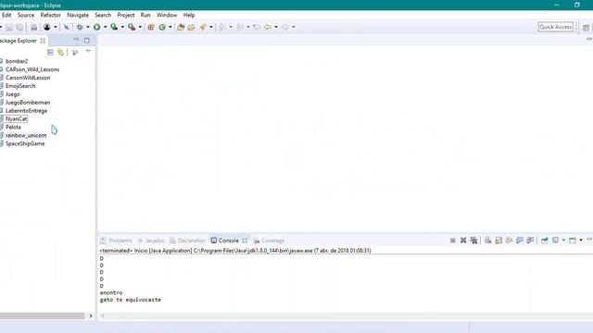Switch to the Javadoc tab
The image size is (593, 333).
tap(151, 240)
